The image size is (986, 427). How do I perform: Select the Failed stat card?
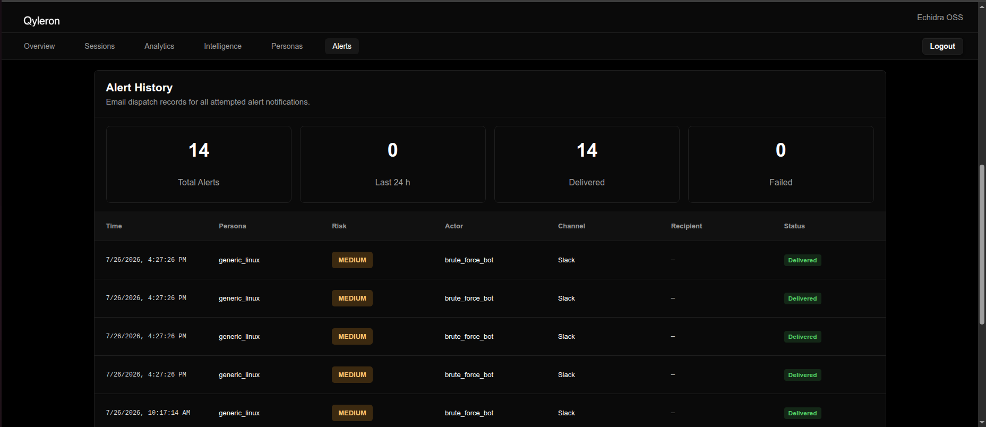(x=781, y=164)
